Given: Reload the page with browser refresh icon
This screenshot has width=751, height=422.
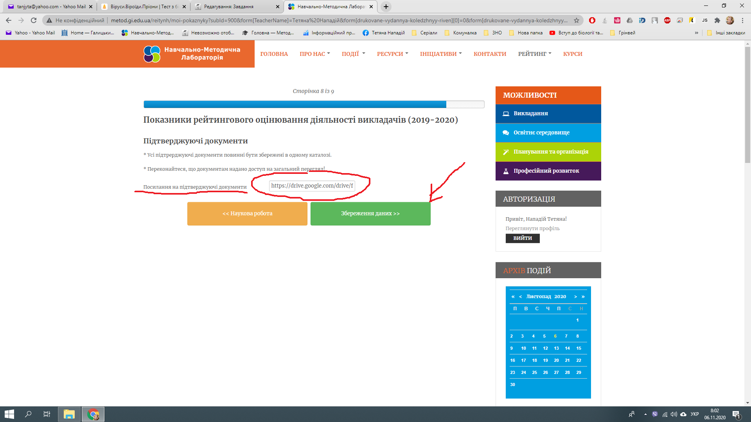Looking at the screenshot, I should tap(34, 20).
